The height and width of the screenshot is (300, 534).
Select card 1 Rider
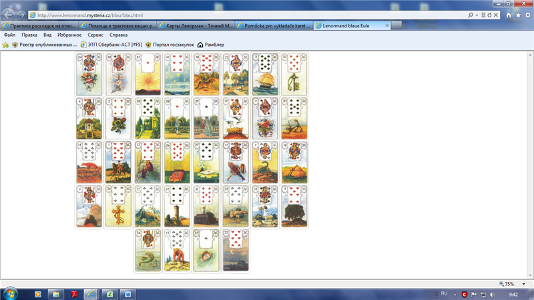[118, 162]
